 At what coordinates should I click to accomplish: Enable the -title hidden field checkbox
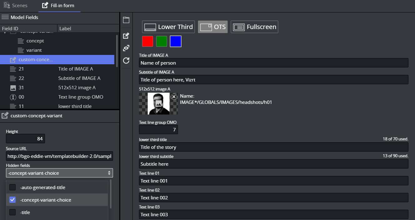[x=12, y=212]
